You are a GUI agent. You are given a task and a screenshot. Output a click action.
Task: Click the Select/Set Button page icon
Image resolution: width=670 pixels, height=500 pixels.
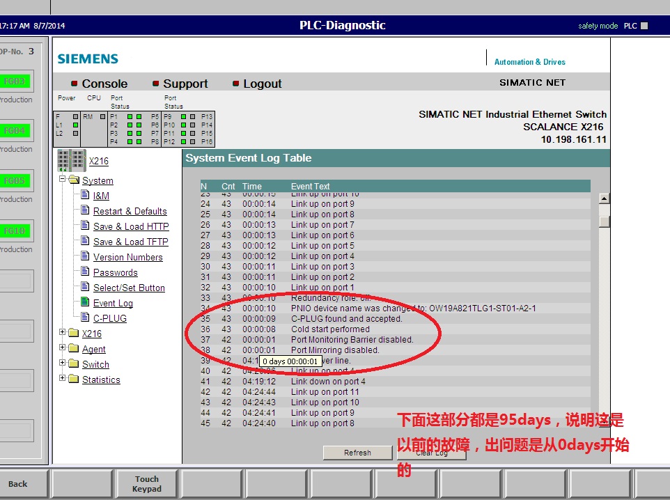pyautogui.click(x=85, y=287)
